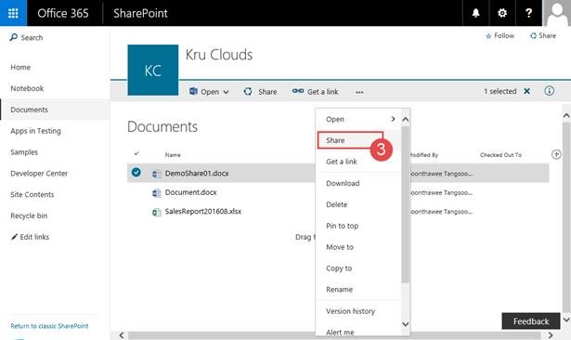571x340 pixels.
Task: Open the SalesReport201608.xlsx file name
Action: point(202,212)
